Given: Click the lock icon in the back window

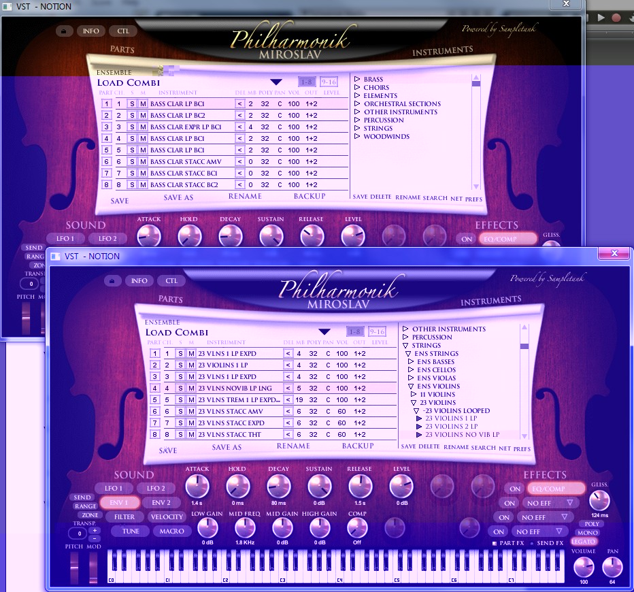Looking at the screenshot, I should [x=64, y=31].
